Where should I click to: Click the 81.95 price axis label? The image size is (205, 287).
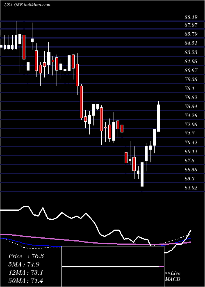[191, 61]
